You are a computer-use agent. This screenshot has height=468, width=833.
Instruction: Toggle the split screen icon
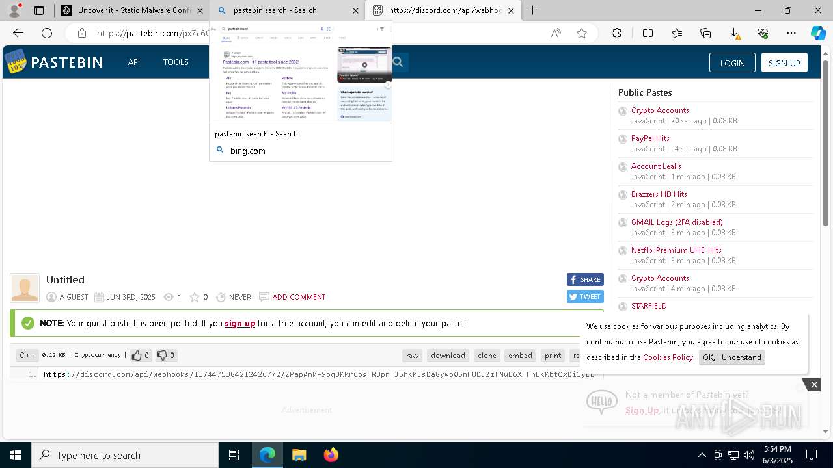point(648,33)
